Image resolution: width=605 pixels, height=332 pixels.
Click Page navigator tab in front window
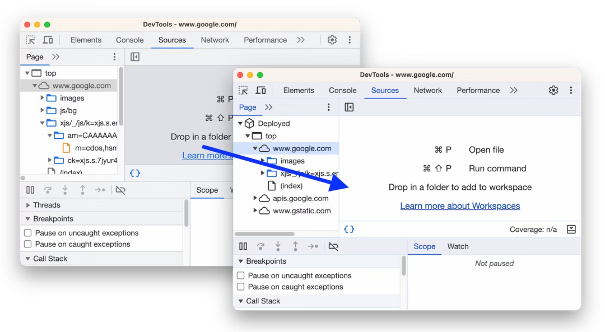click(x=248, y=107)
